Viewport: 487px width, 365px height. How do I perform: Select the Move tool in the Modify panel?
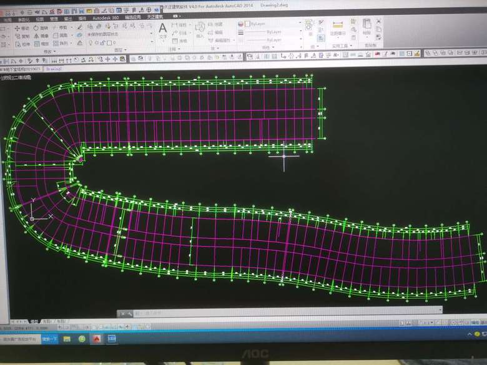point(22,28)
